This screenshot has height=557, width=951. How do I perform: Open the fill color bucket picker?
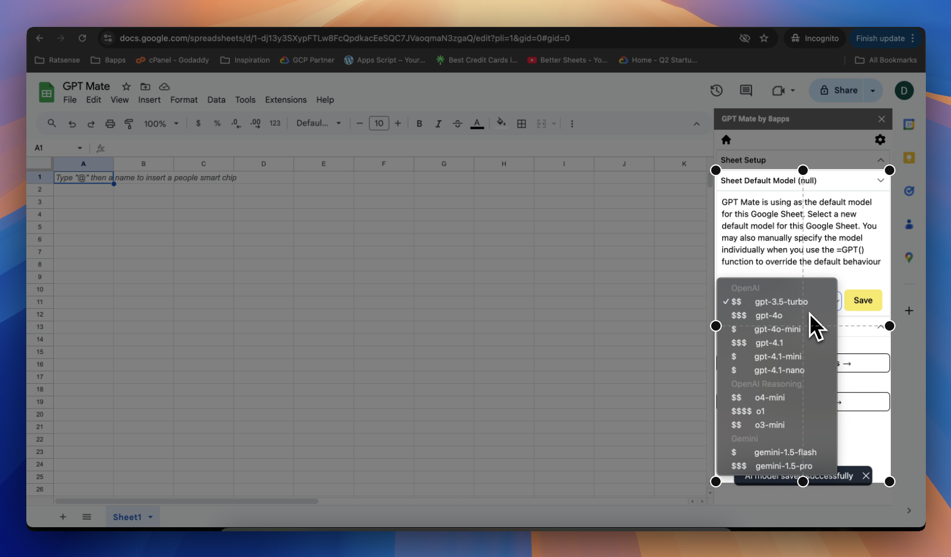(x=501, y=123)
